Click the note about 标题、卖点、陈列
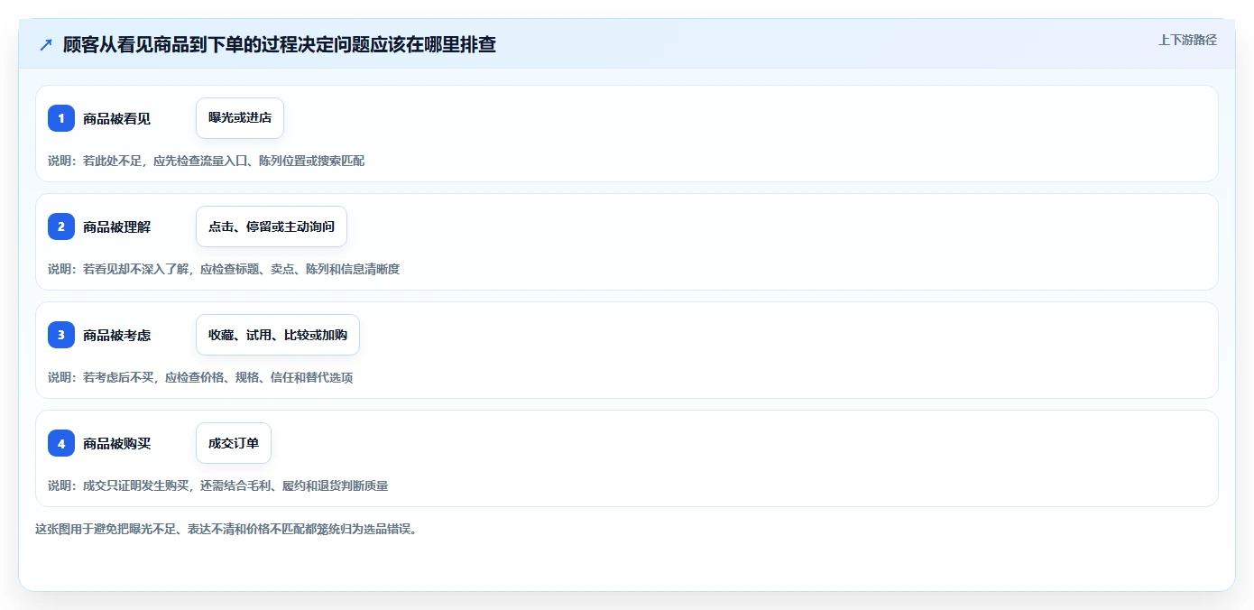1254x610 pixels. (x=224, y=269)
